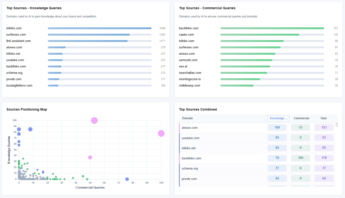Click seo.ai domain label

click(x=183, y=66)
